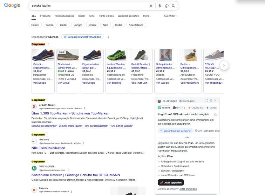
Task: Open the TOMMY HILFIGER product link
Action: tap(212, 66)
